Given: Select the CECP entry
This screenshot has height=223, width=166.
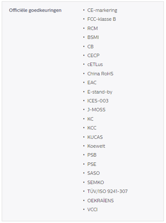Looking at the screenshot, I should (x=93, y=55).
